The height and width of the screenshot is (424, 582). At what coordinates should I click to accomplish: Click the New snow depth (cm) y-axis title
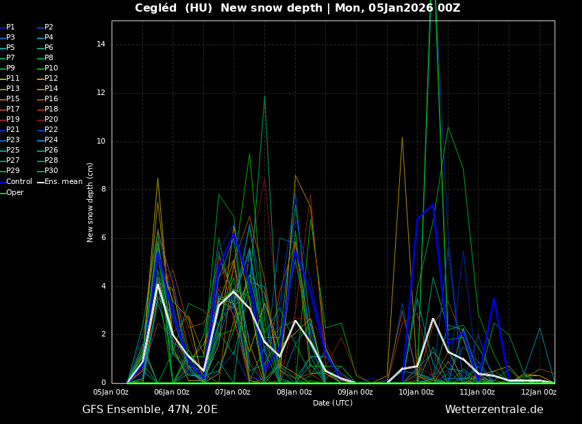coord(90,202)
